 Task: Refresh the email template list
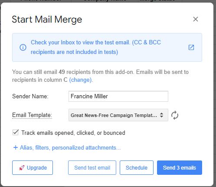(x=175, y=115)
